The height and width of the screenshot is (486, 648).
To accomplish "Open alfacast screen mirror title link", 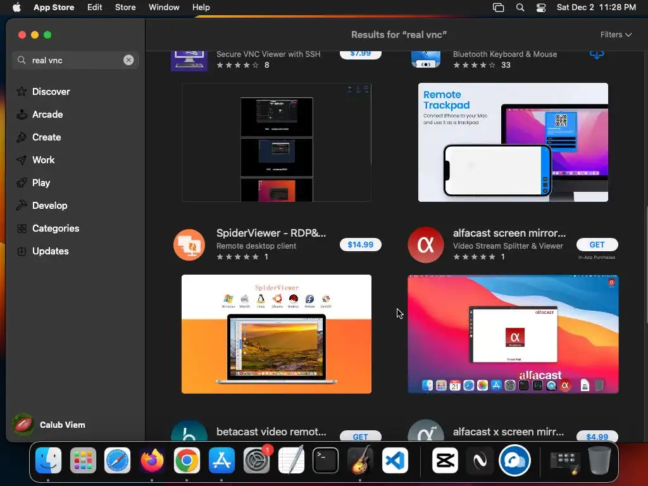I will (509, 233).
